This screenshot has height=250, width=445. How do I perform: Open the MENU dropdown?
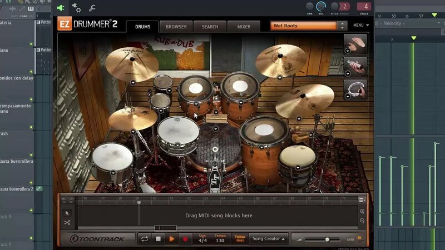click(361, 25)
